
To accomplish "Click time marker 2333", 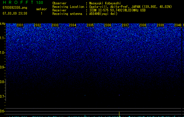I will coord(55,25).
